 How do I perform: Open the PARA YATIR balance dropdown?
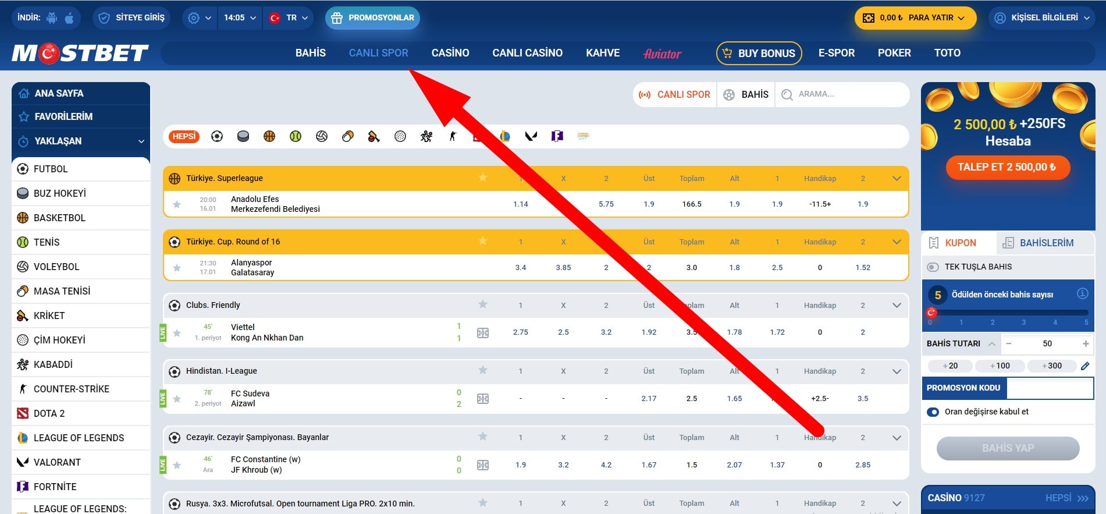click(915, 18)
